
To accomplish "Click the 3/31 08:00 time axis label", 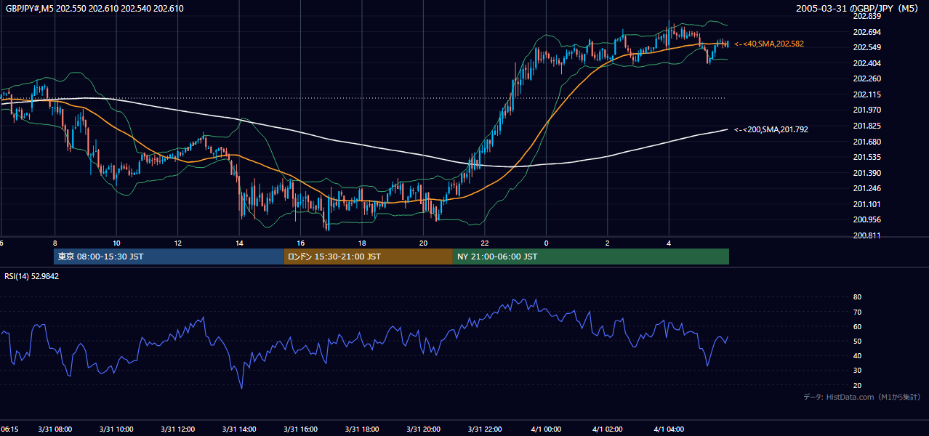I will (55, 429).
